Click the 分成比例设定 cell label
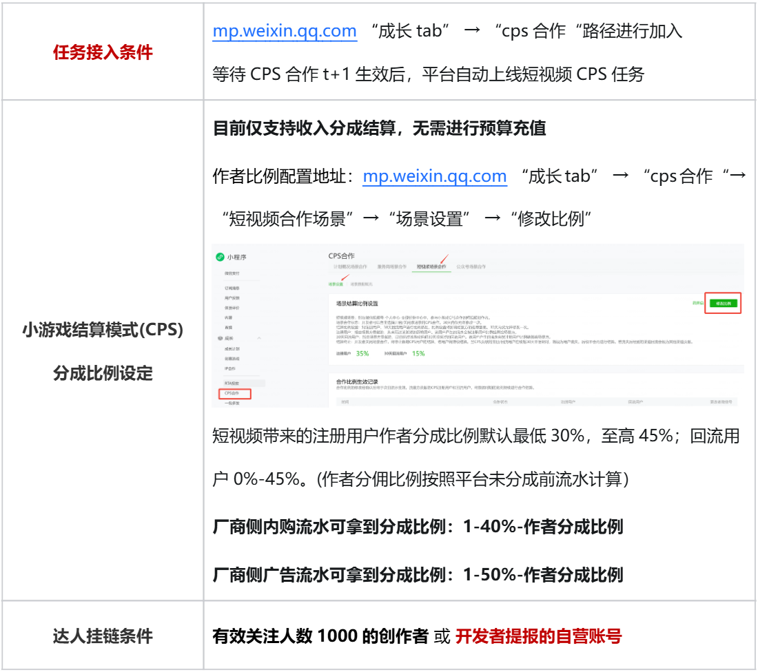758x672 pixels. tap(103, 373)
